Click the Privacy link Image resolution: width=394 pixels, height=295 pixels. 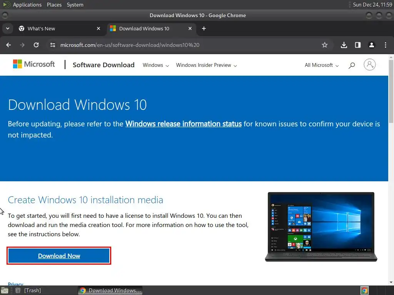pyautogui.click(x=15, y=284)
